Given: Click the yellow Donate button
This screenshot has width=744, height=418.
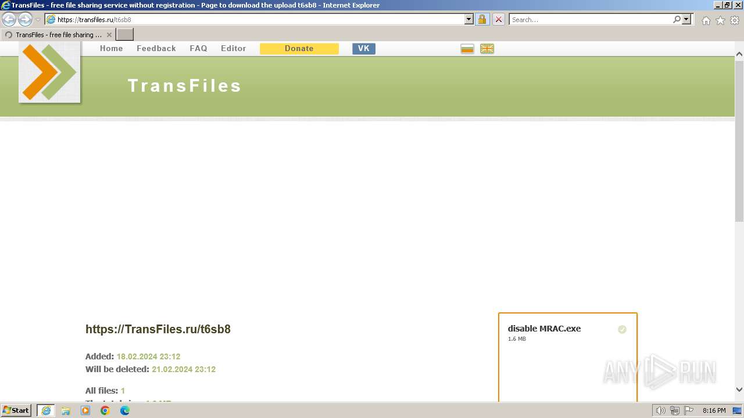Looking at the screenshot, I should 299,49.
